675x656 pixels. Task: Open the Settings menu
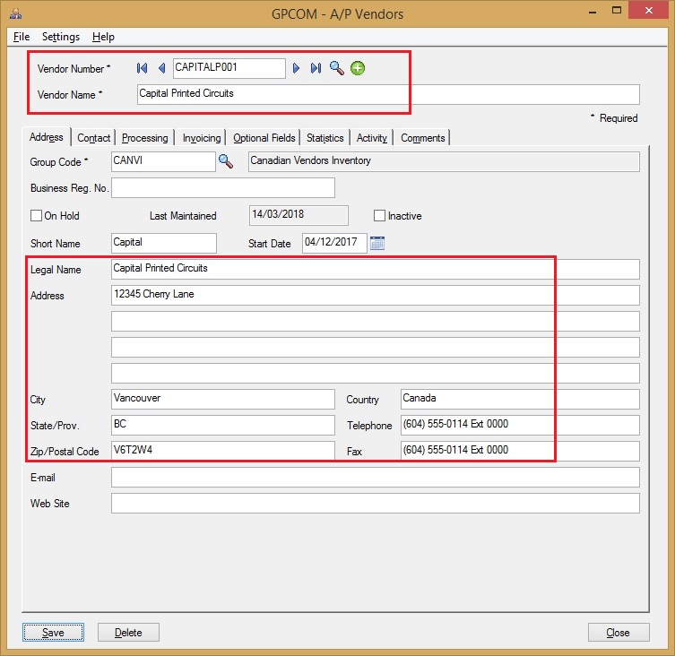point(61,37)
